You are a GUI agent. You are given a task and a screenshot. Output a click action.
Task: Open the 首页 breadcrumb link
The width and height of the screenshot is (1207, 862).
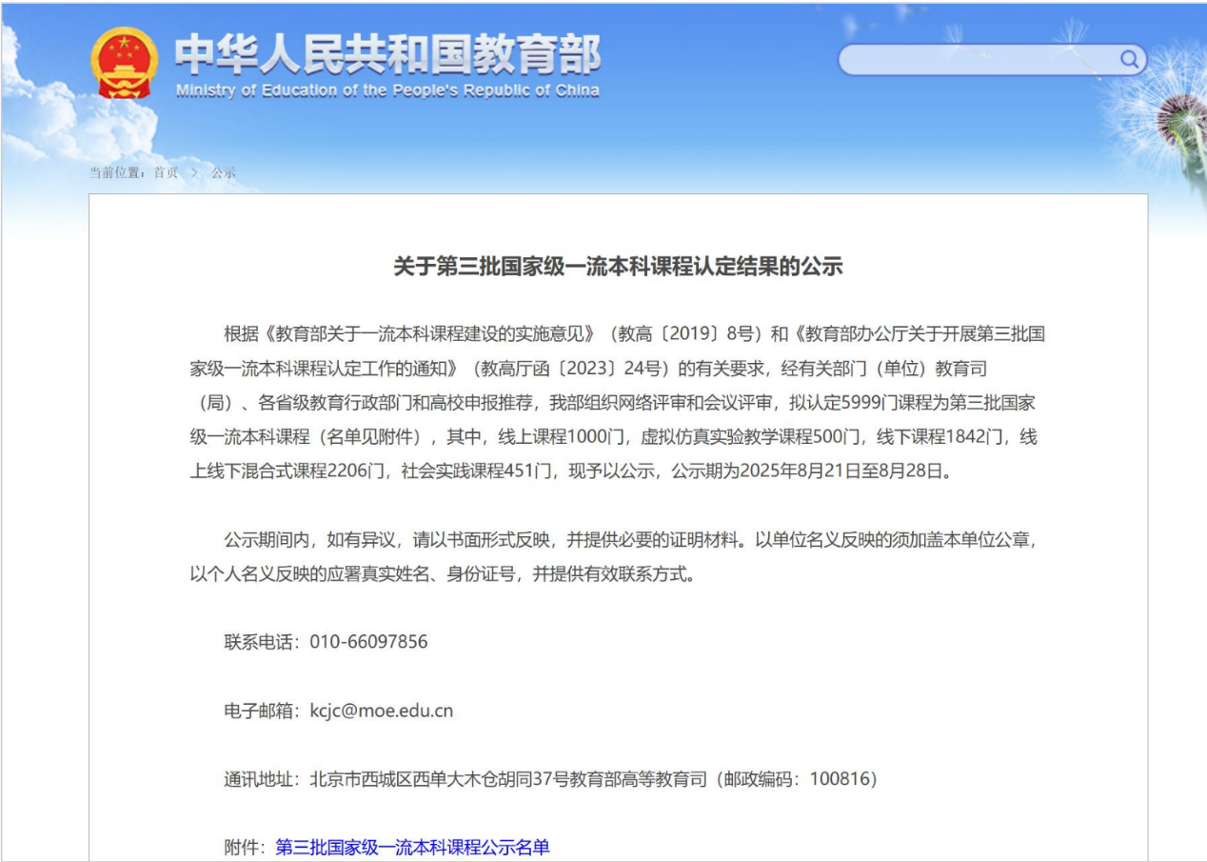[166, 173]
